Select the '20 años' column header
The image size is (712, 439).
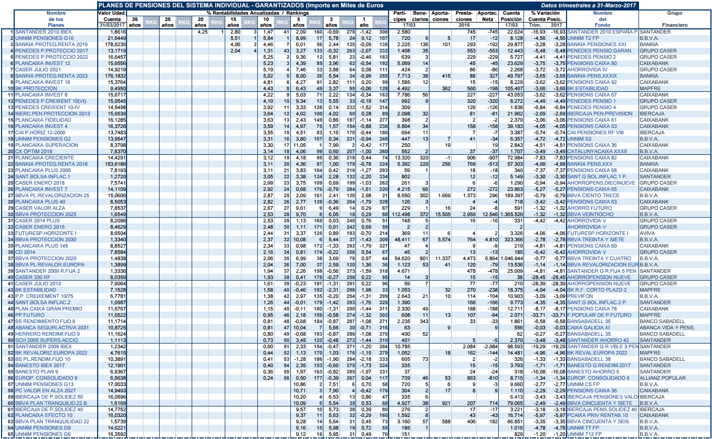click(200, 22)
